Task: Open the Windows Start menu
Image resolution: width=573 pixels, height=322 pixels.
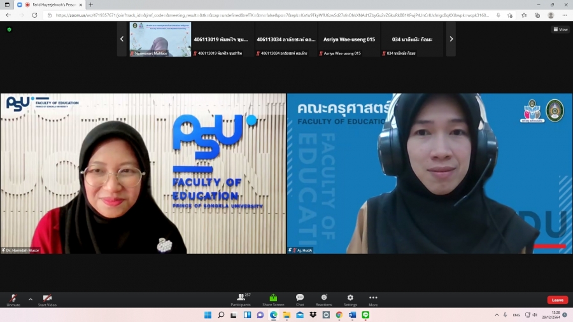Action: point(207,315)
